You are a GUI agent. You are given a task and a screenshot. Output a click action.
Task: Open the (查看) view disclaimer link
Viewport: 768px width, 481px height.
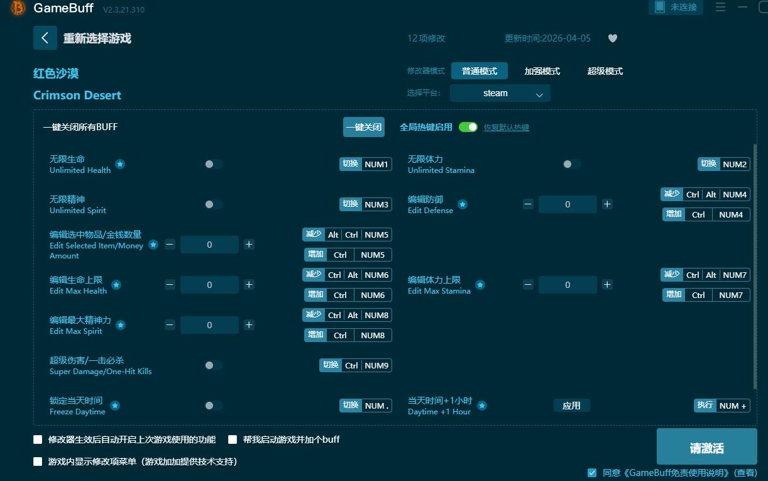coord(745,473)
